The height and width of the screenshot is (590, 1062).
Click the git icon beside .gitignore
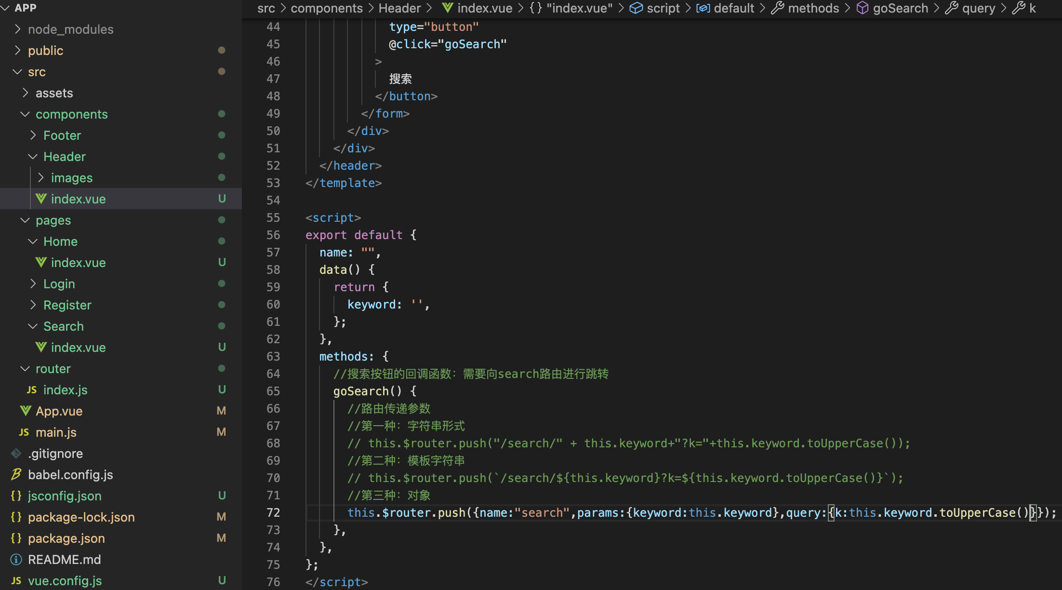click(16, 453)
